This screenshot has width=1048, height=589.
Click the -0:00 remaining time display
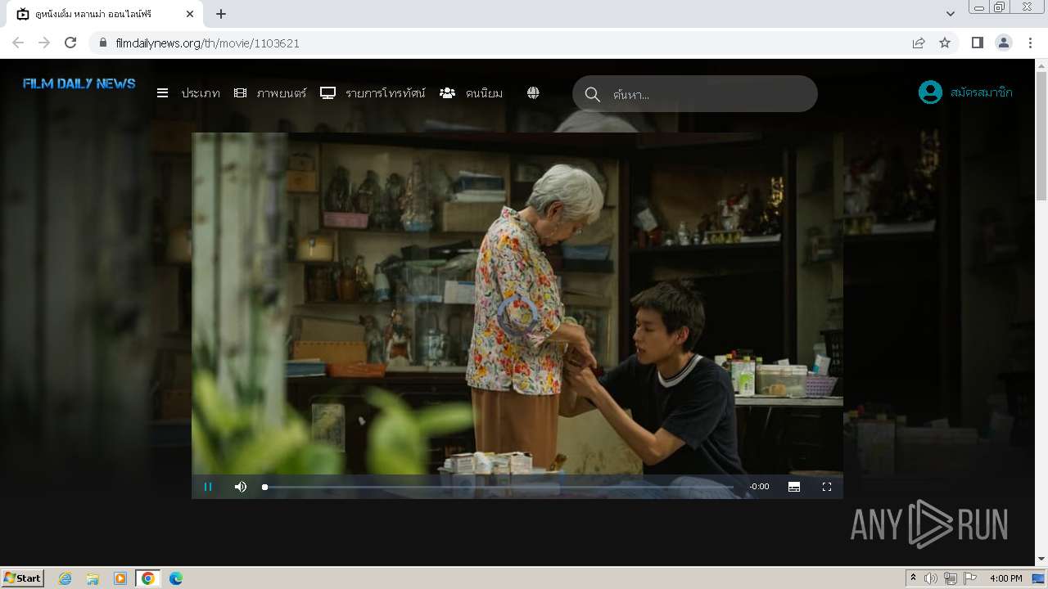coord(760,487)
